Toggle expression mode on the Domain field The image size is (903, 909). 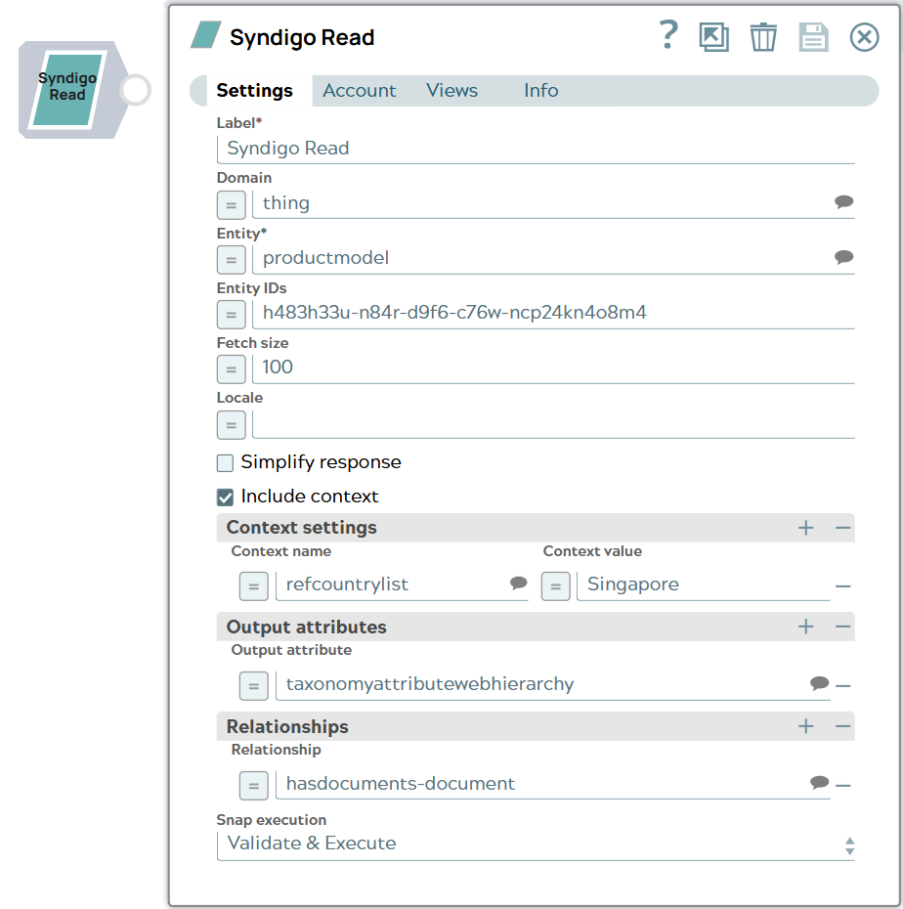tap(231, 205)
